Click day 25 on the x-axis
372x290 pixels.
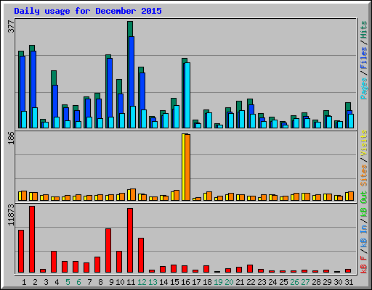point(283,282)
